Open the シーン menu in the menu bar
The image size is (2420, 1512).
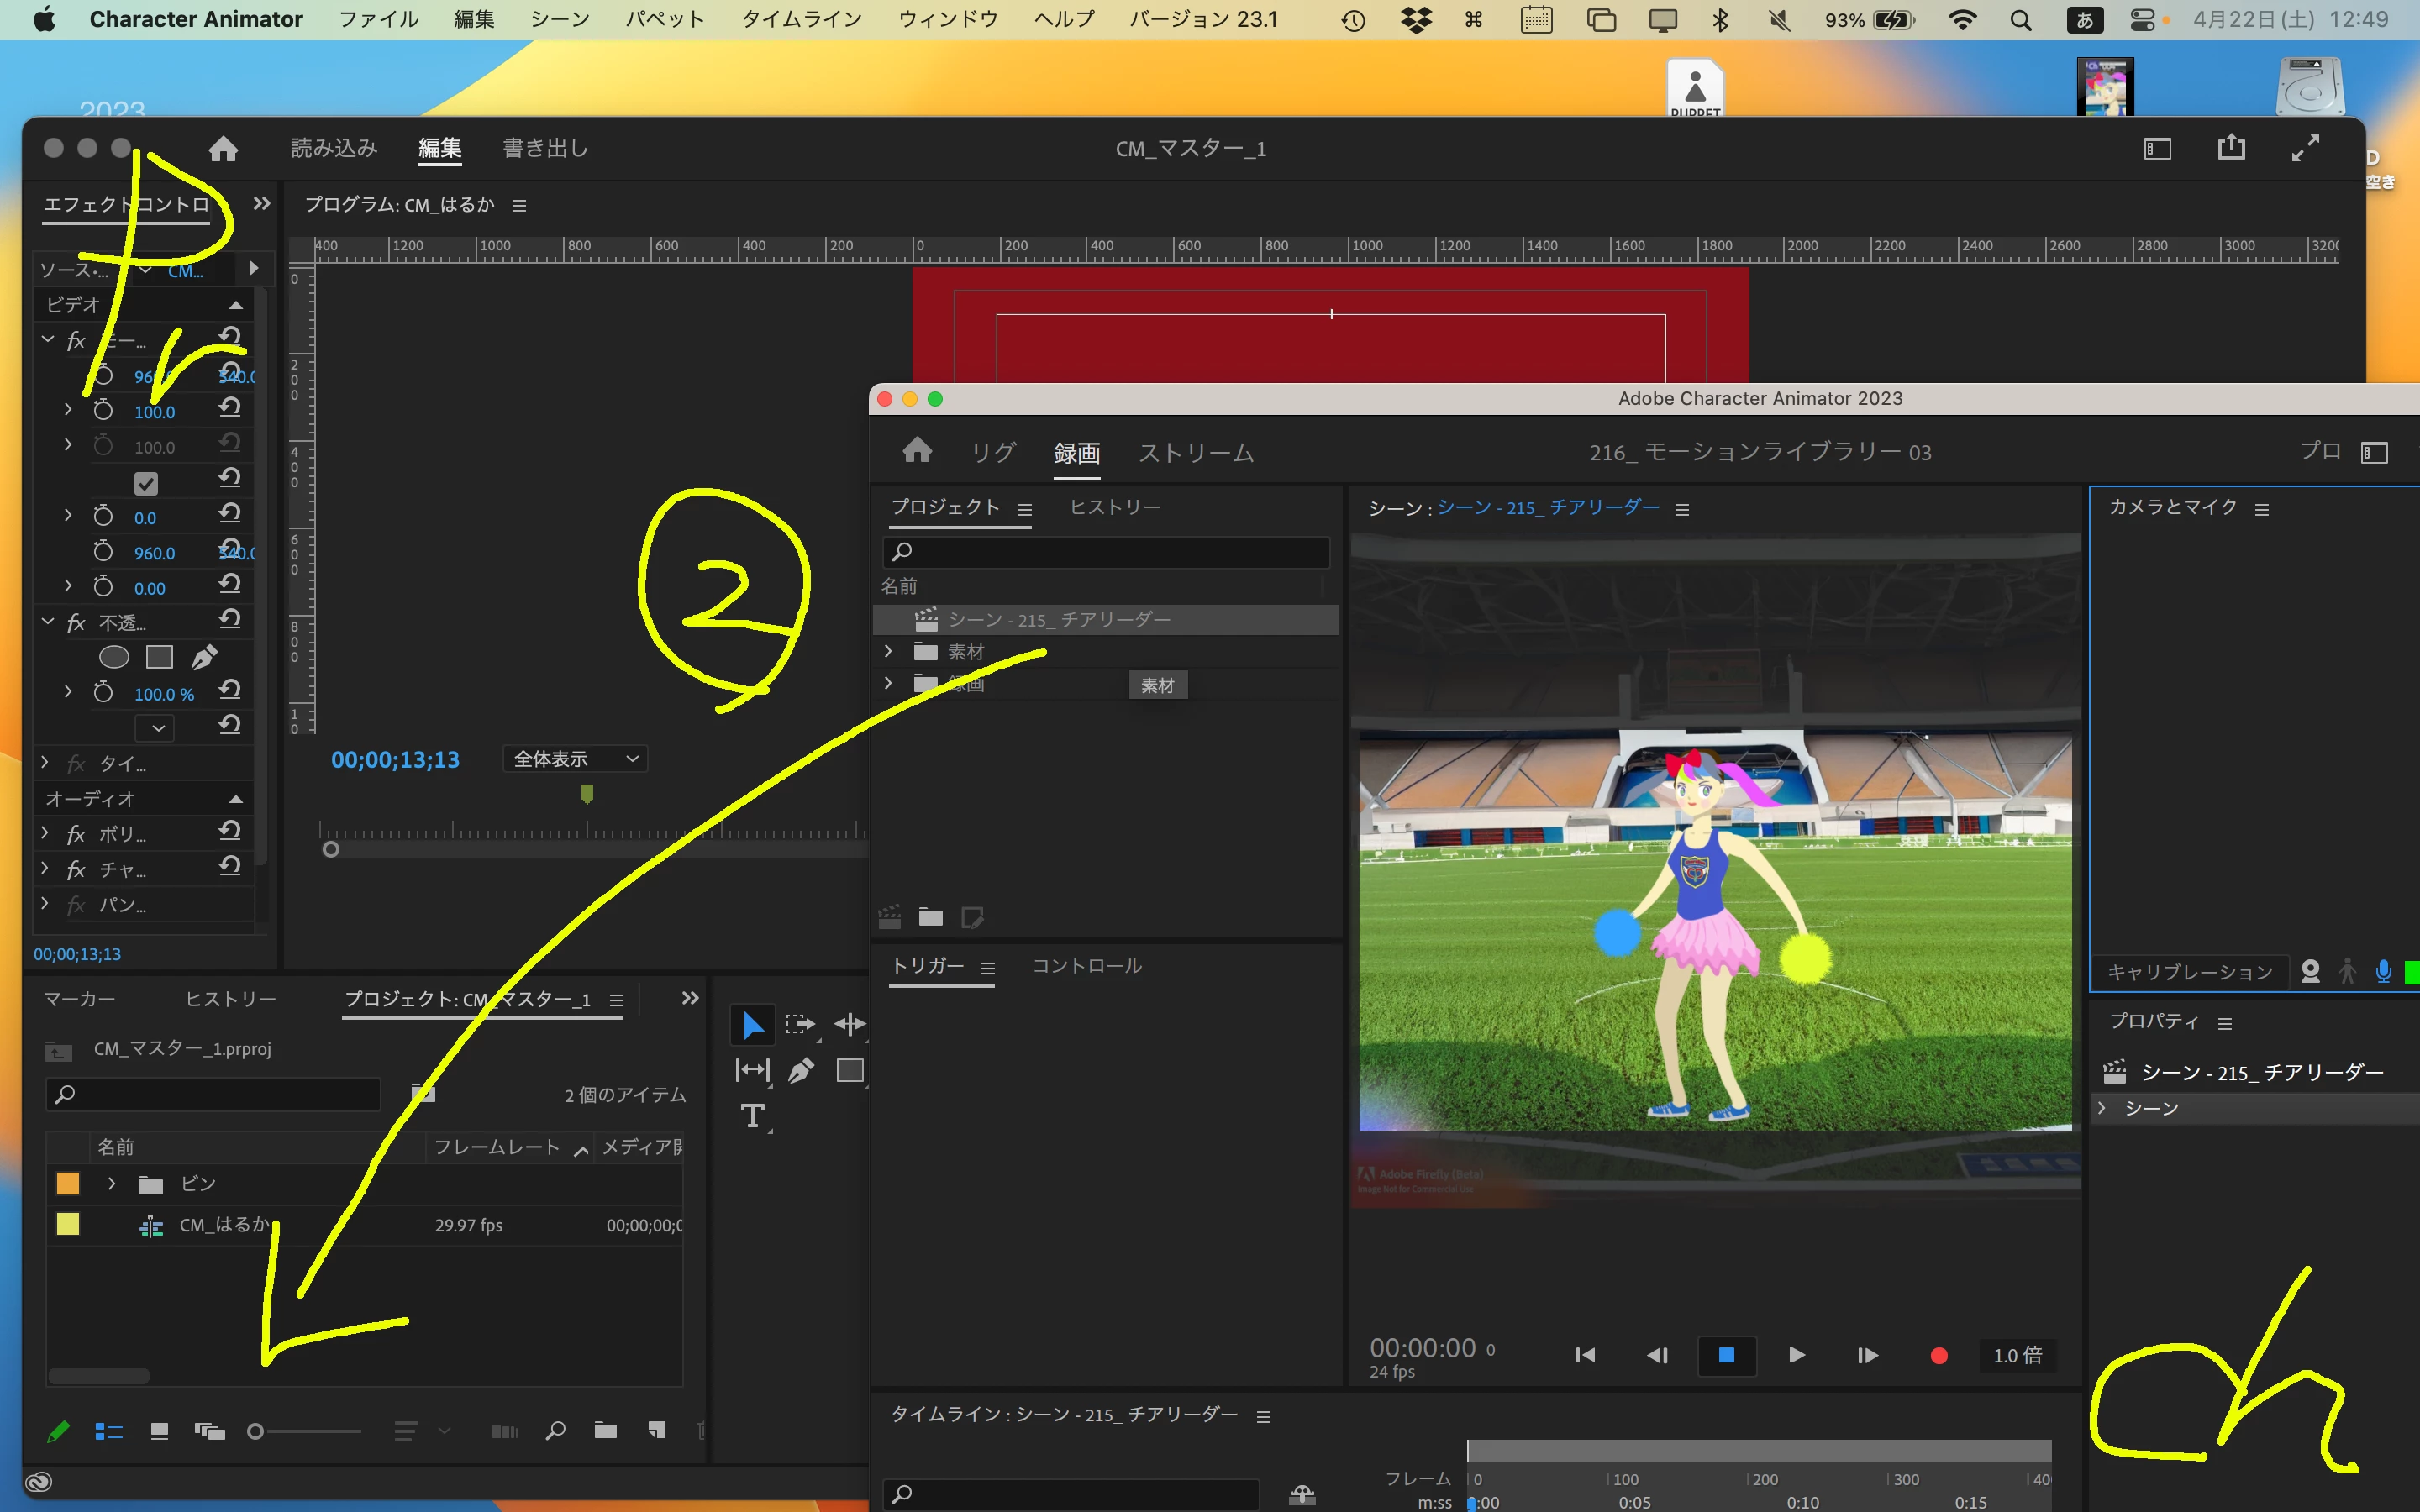click(560, 20)
